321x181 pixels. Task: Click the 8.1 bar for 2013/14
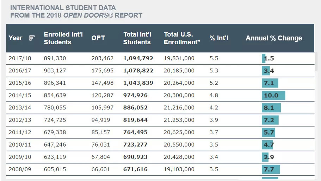click(x=271, y=108)
